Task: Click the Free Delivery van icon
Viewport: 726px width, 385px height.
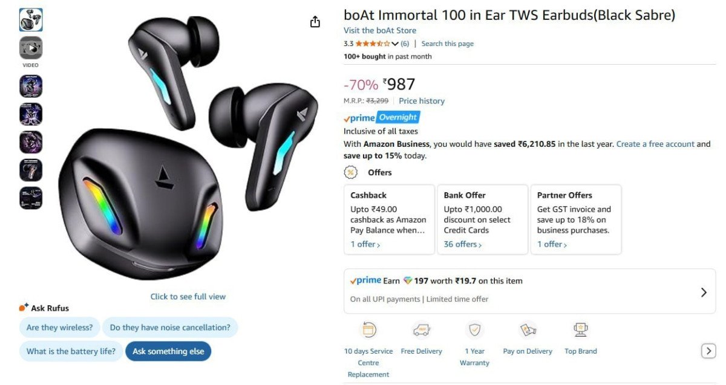Action: [x=422, y=328]
